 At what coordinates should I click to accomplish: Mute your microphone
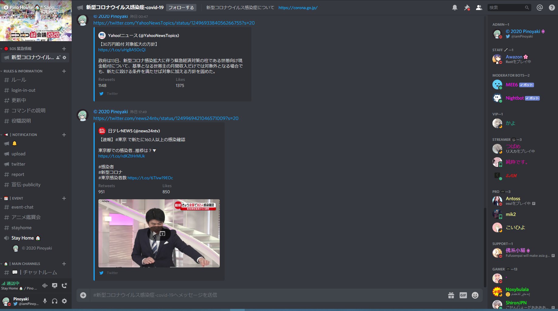[x=45, y=301]
